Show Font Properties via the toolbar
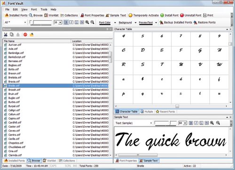Viewport: 235px width, 170px height. (92, 15)
